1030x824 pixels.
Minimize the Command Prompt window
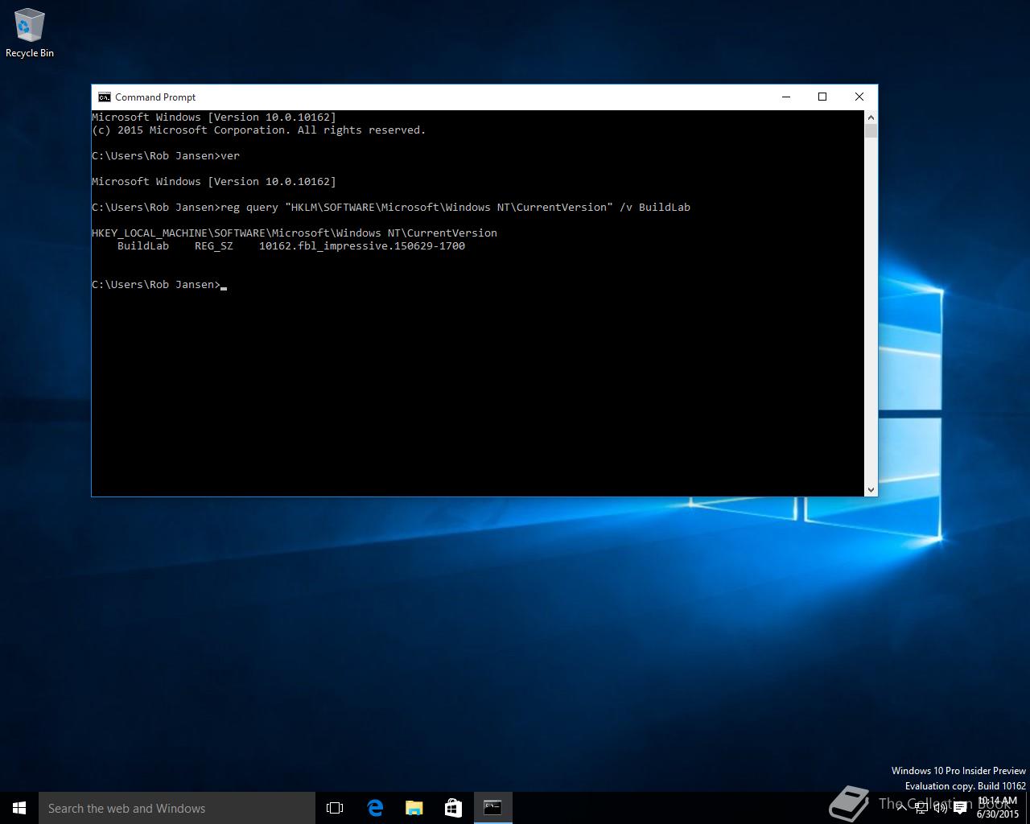click(x=786, y=97)
